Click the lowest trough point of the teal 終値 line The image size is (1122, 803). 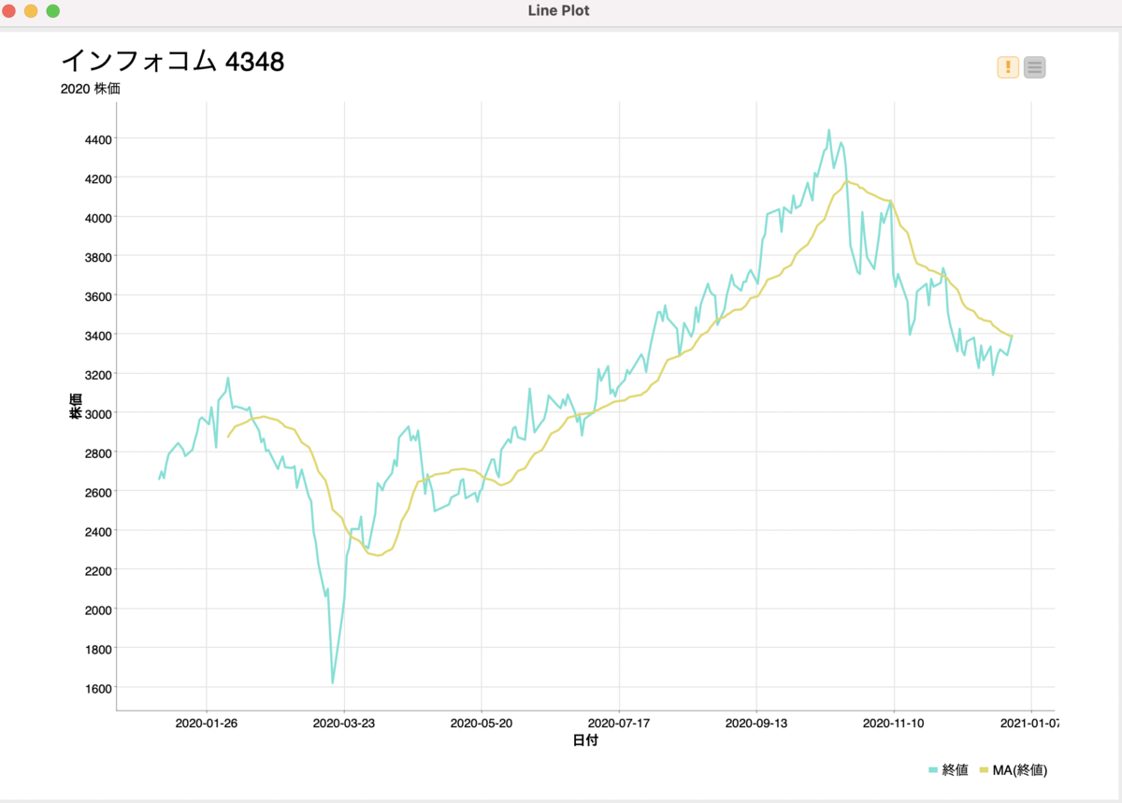tap(333, 682)
